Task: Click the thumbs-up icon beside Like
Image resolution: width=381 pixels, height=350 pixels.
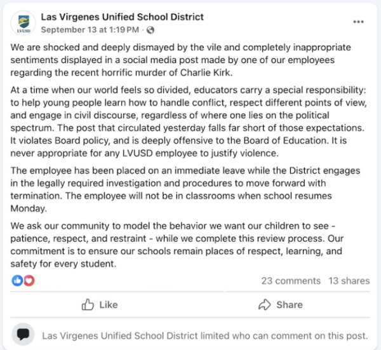Action: pyautogui.click(x=88, y=305)
